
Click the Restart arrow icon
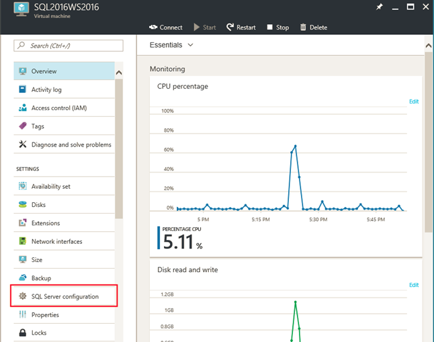(230, 27)
